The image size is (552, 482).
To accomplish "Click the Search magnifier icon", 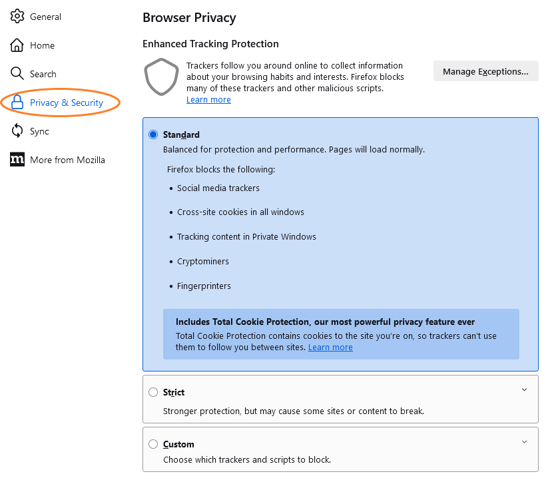I will (17, 74).
